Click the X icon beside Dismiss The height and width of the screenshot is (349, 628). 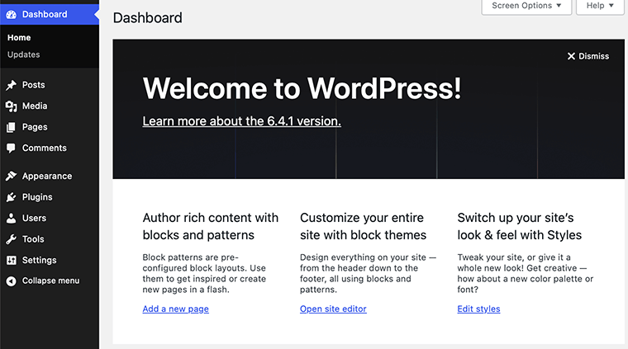(571, 56)
